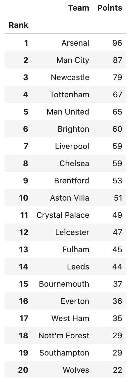Click the Rank index header
Viewport: 137px width, 382px height.
[18, 25]
